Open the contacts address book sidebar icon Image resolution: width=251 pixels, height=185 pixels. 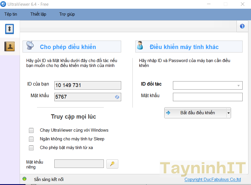pos(10,46)
